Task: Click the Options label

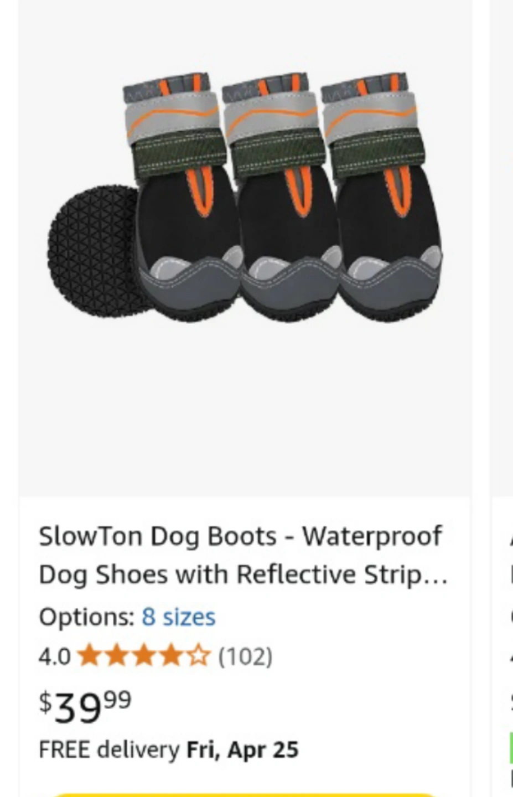Action: [x=86, y=617]
